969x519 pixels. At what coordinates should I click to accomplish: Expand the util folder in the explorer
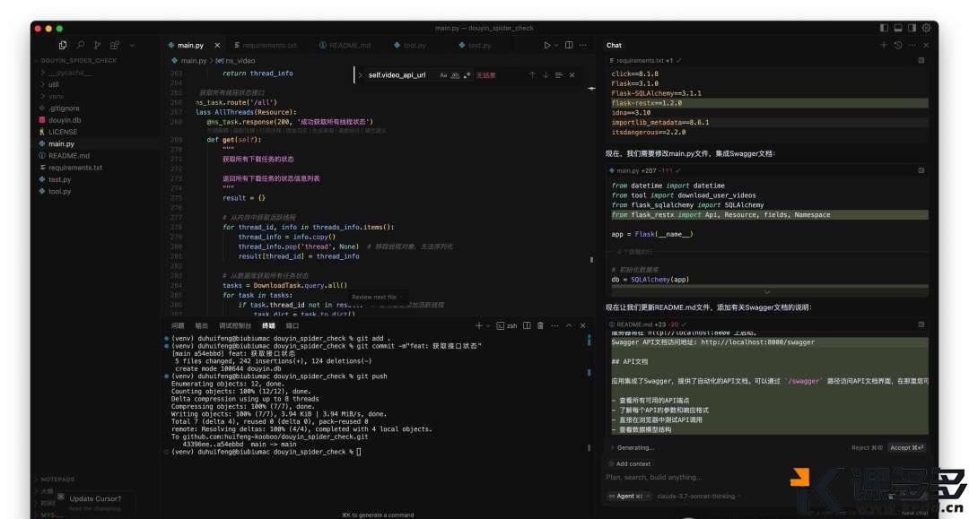pos(54,84)
